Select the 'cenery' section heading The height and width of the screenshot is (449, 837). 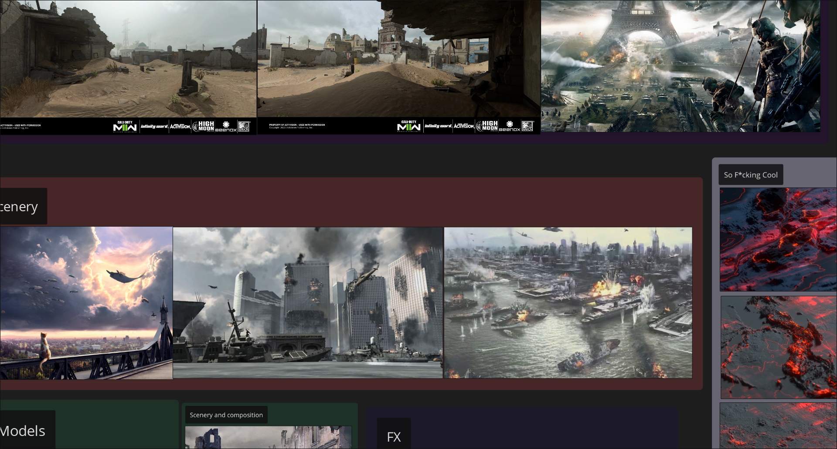(20, 206)
